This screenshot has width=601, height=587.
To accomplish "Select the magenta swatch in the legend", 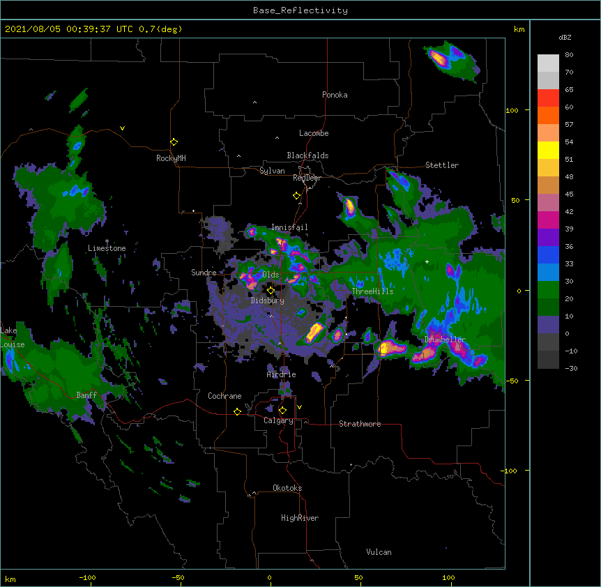I will click(548, 220).
